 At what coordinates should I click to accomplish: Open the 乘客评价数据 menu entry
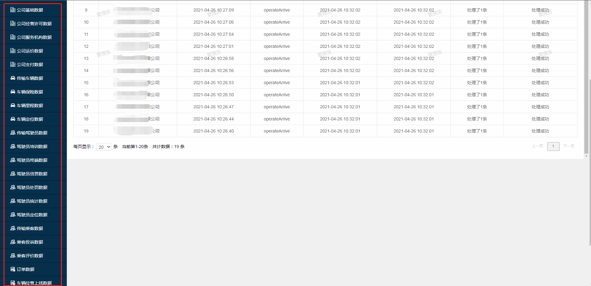(30, 256)
